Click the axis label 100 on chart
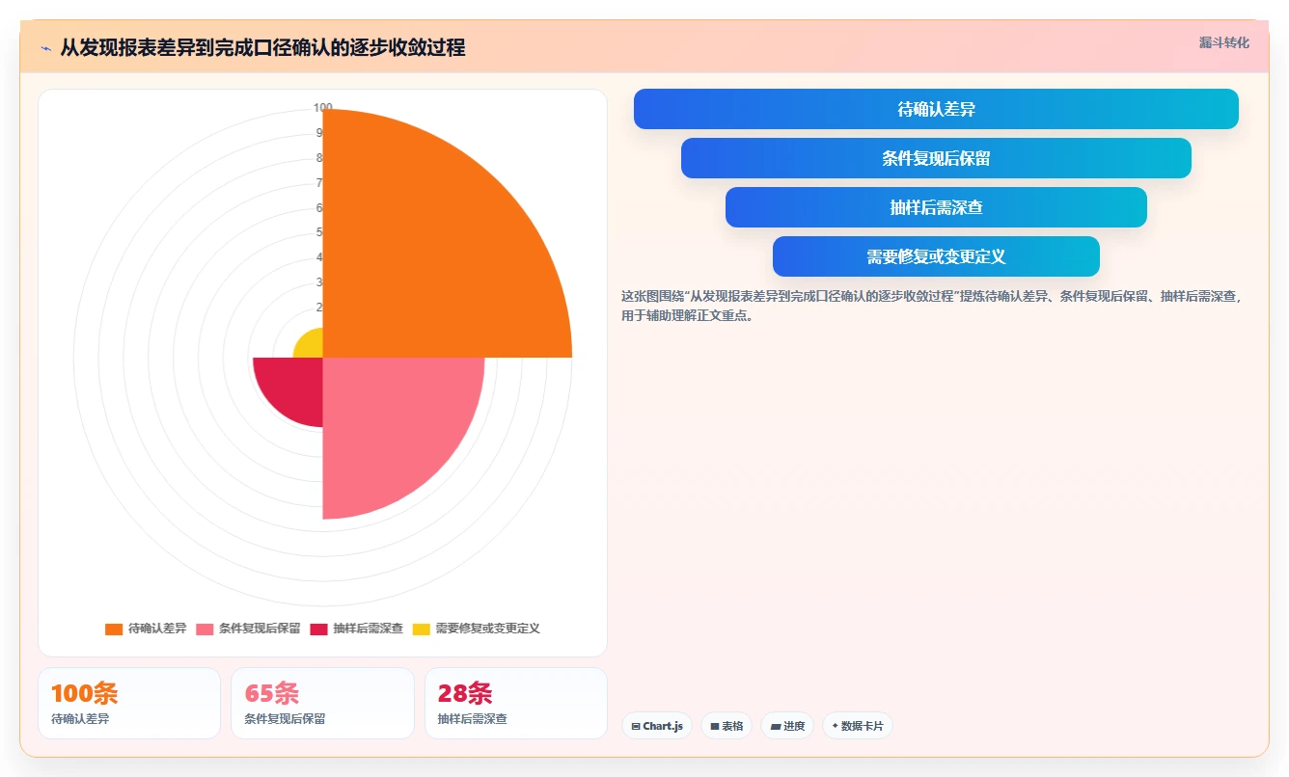Image resolution: width=1289 pixels, height=777 pixels. tap(323, 108)
